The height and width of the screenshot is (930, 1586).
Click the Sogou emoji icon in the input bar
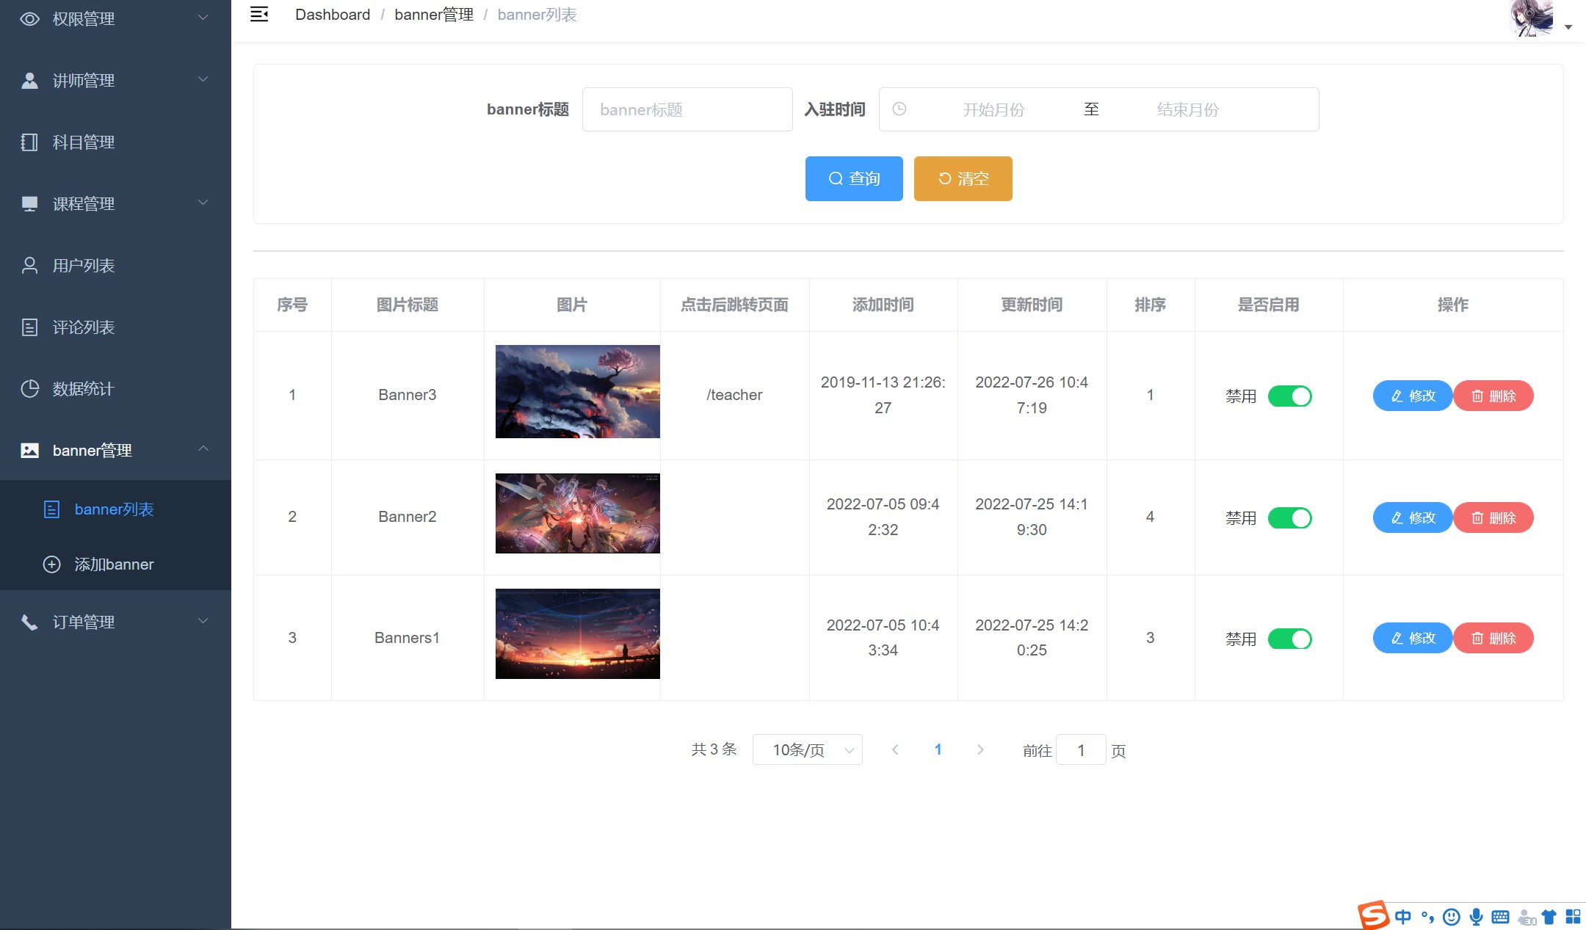coord(1451,916)
